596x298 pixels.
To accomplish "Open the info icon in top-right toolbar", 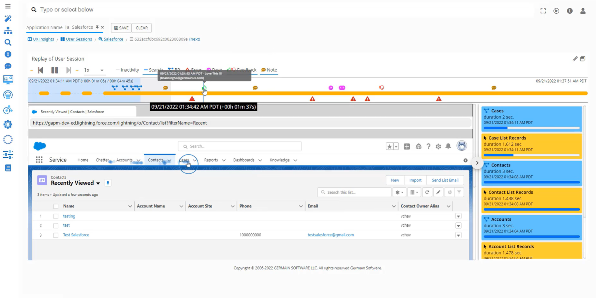I will click(x=570, y=10).
